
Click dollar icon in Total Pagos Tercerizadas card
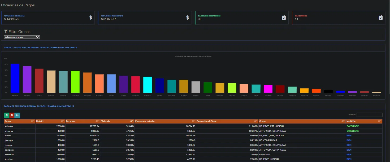point(188,18)
